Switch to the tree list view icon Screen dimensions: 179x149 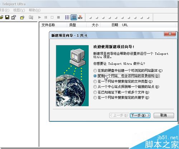[67, 18]
